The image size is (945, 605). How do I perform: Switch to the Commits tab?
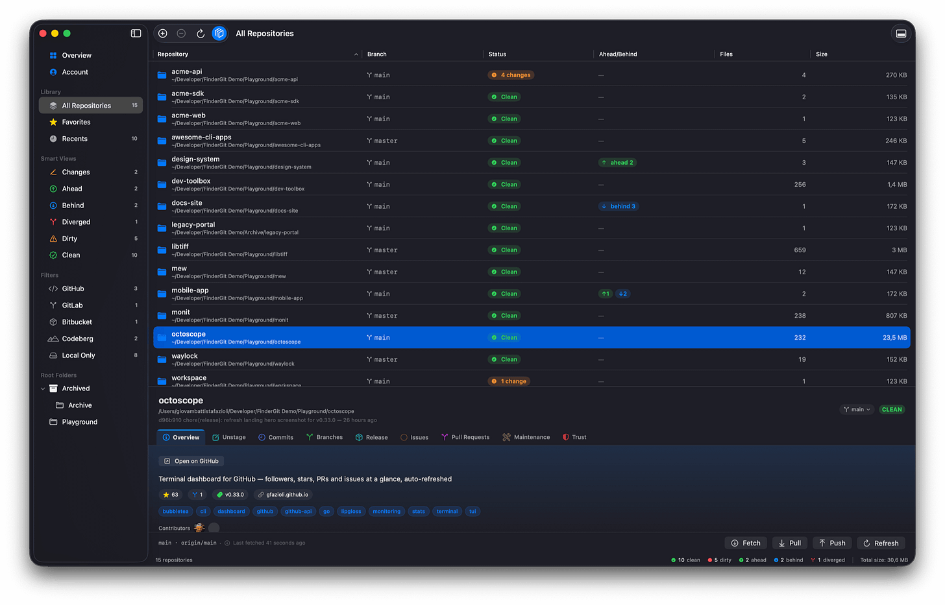[x=276, y=438]
